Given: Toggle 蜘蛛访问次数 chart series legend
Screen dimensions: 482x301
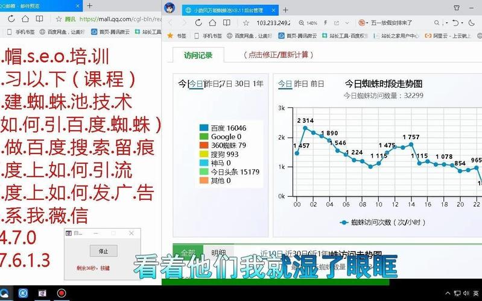Looking at the screenshot, I should [x=382, y=222].
